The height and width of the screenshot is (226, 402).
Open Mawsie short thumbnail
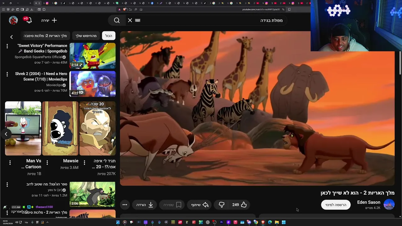coord(60,128)
